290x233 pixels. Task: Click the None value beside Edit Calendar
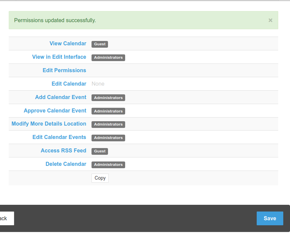point(98,84)
